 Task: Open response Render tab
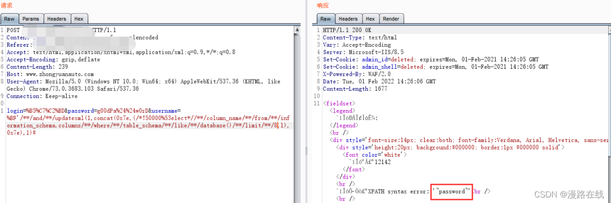(391, 19)
